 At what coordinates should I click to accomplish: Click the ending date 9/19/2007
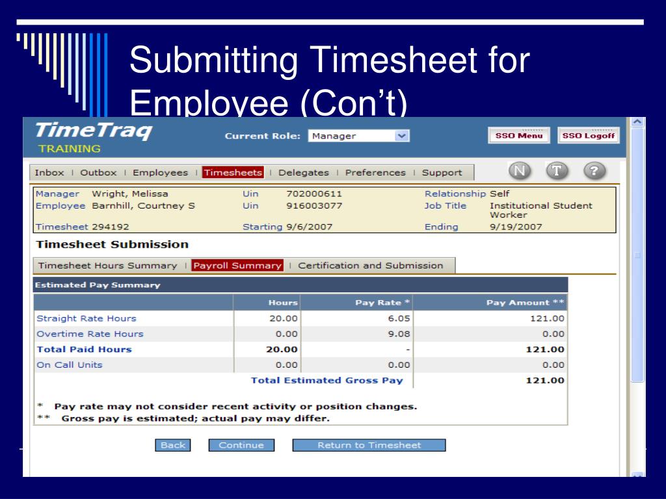(516, 227)
